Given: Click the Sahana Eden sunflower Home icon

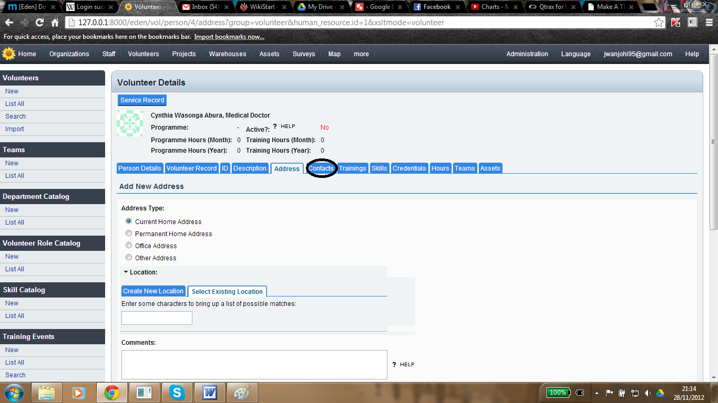Looking at the screenshot, I should [x=9, y=54].
